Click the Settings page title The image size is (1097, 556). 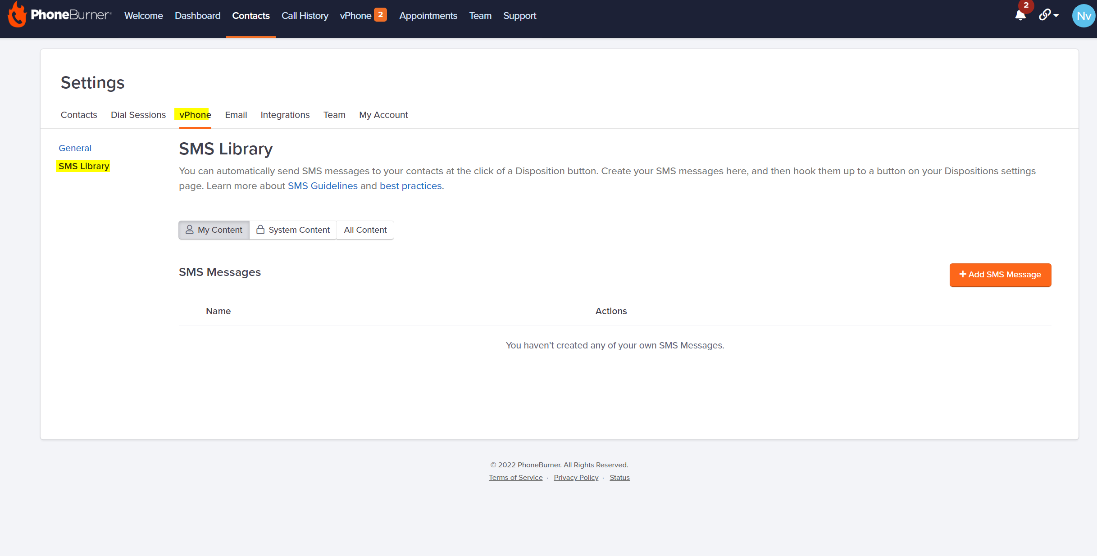pos(92,83)
